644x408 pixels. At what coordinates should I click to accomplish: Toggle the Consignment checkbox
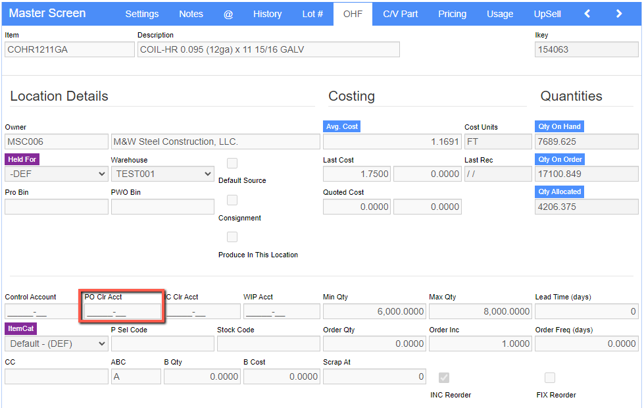[x=232, y=200]
